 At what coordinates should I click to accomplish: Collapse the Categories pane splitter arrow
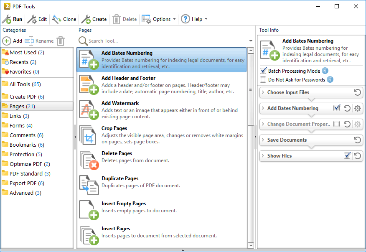75,137
